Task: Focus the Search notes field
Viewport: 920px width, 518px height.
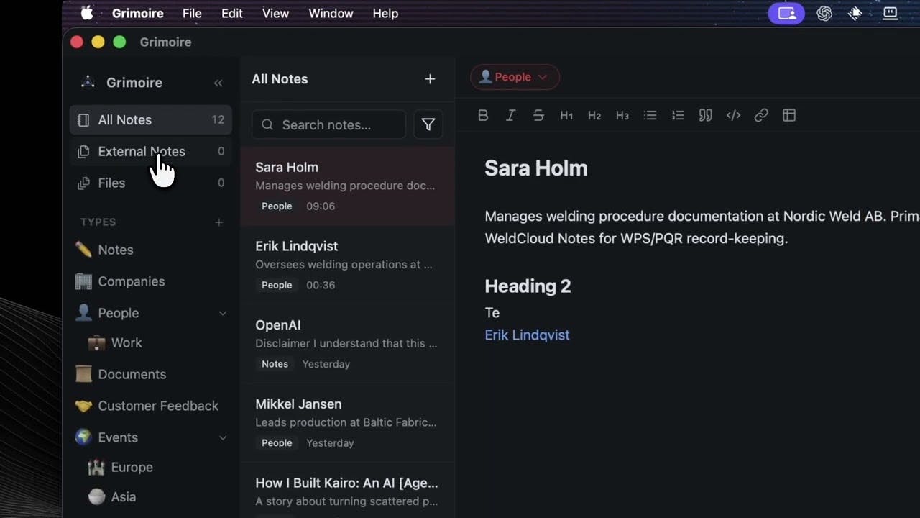Action: 328,124
